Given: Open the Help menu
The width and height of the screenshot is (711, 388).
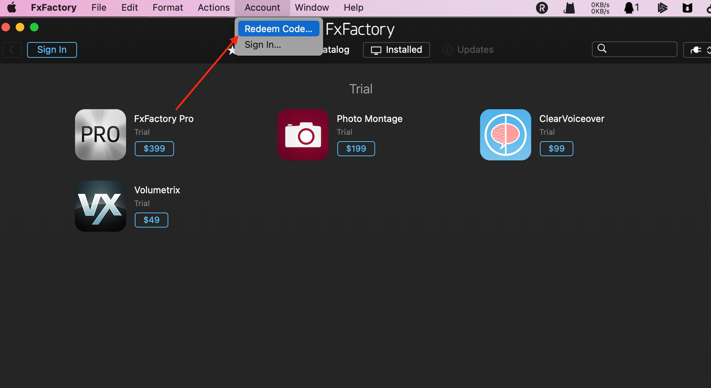Looking at the screenshot, I should tap(353, 7).
